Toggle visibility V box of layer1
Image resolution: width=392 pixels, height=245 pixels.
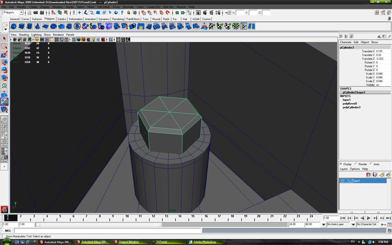tap(342, 181)
